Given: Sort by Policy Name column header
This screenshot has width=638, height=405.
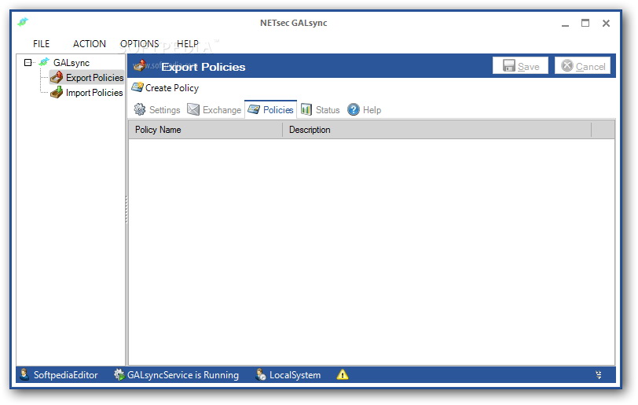Looking at the screenshot, I should tap(206, 130).
